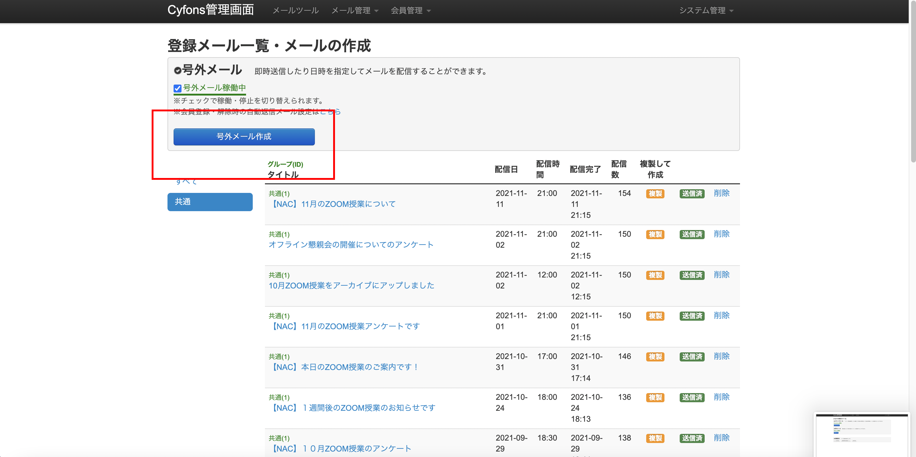Click 複製 badge for オフライン懇親会 mail
Image resolution: width=916 pixels, height=457 pixels.
(x=655, y=235)
